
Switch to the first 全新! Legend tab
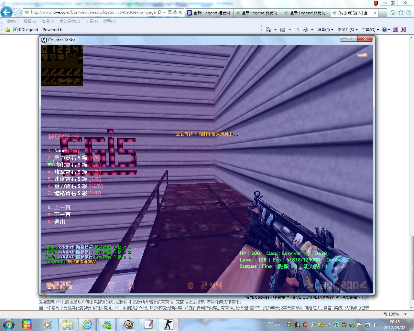[x=210, y=13]
